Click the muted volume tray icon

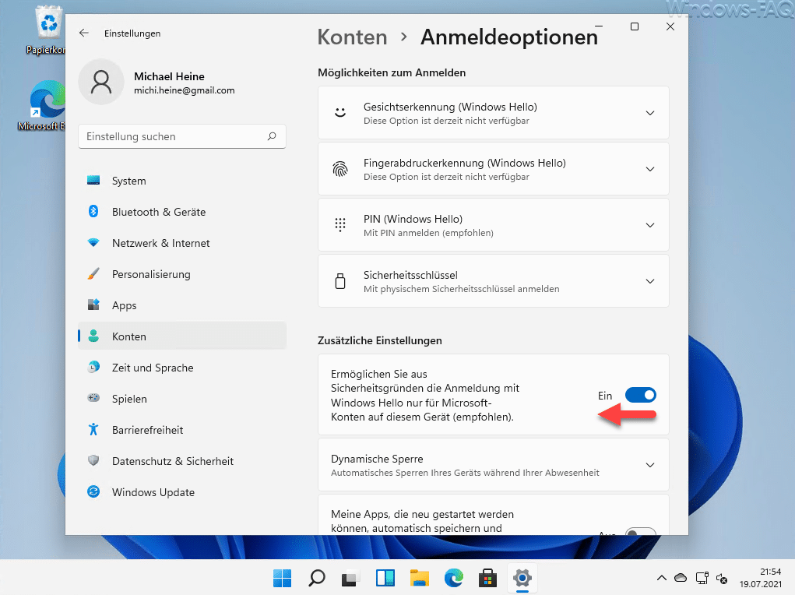tap(722, 578)
